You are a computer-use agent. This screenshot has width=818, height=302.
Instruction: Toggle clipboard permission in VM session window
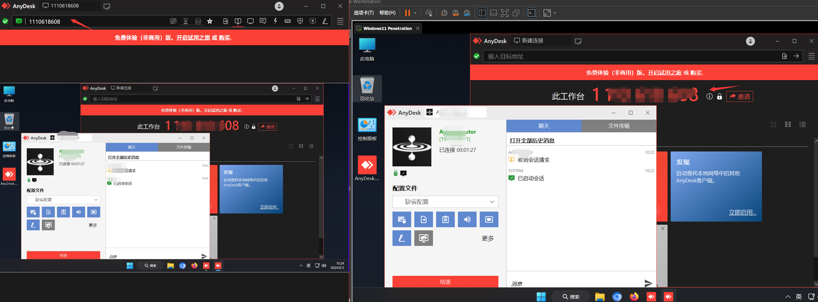tap(445, 219)
